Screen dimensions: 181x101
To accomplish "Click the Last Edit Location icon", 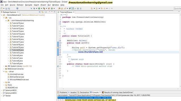I will tap(102, 8).
